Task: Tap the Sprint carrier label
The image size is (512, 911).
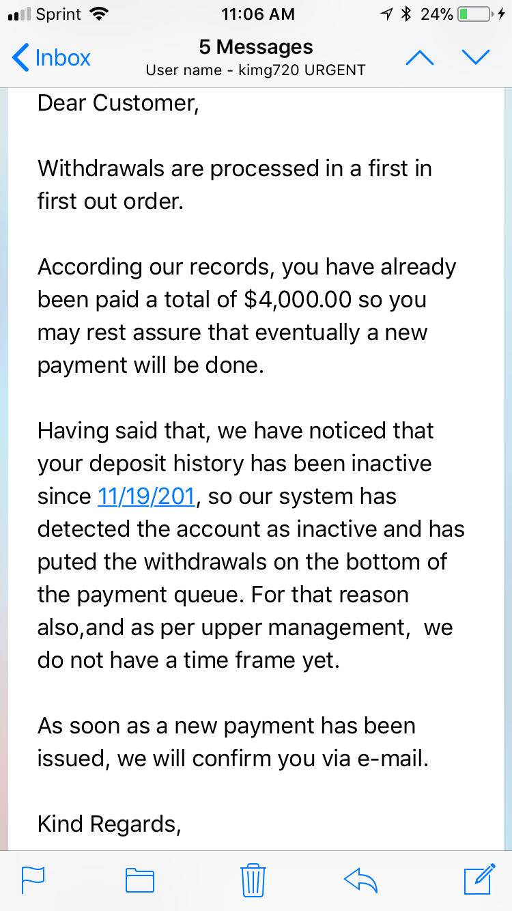Action: 59,14
